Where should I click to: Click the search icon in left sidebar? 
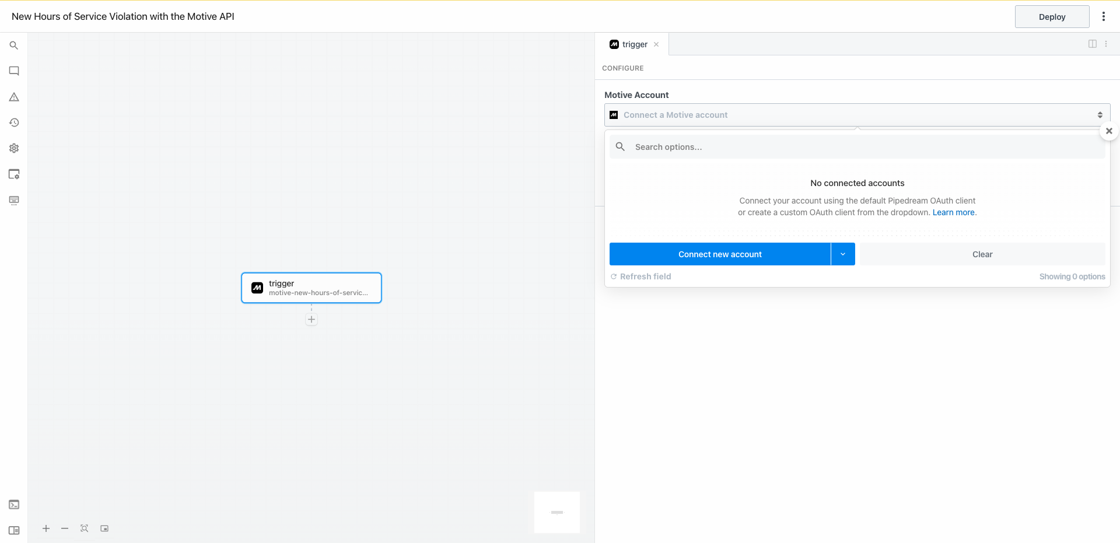pos(14,45)
